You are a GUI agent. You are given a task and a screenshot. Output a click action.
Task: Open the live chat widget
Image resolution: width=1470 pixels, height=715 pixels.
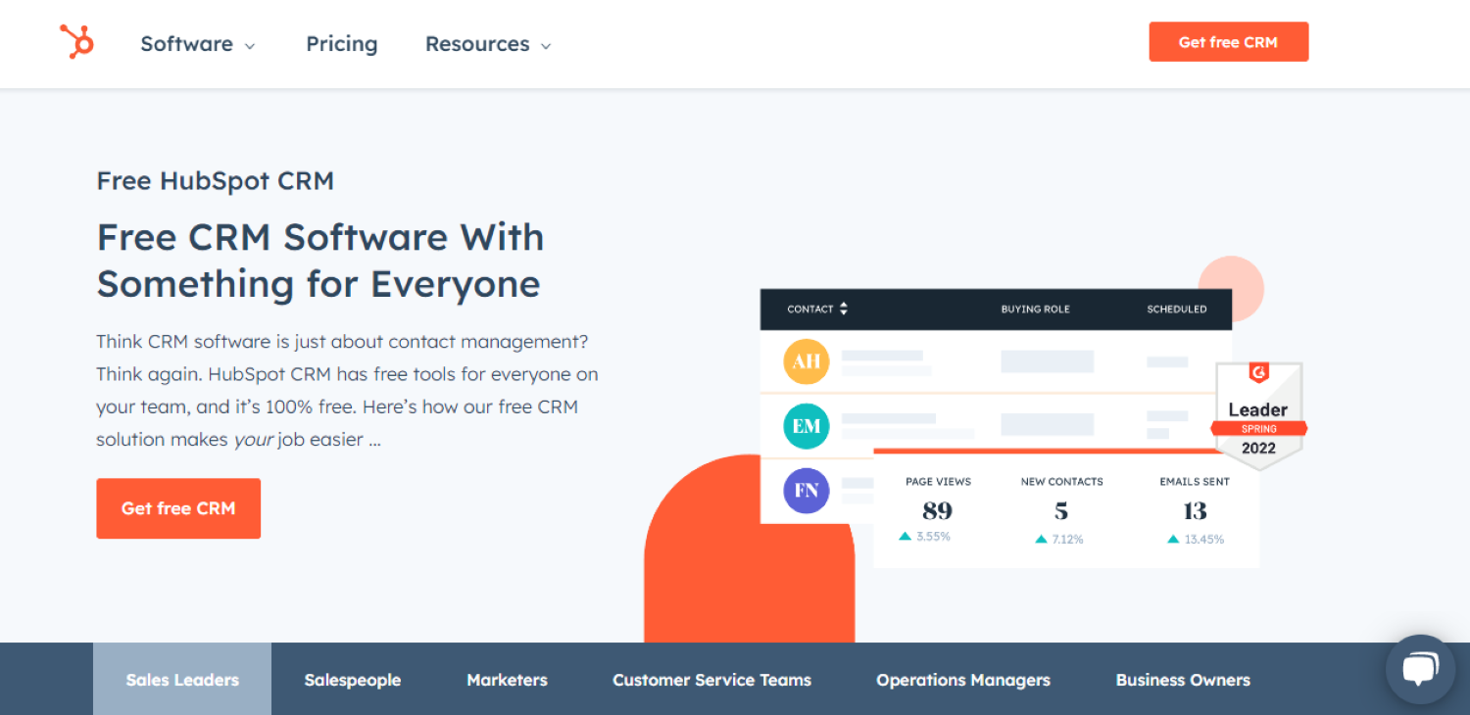click(x=1420, y=669)
